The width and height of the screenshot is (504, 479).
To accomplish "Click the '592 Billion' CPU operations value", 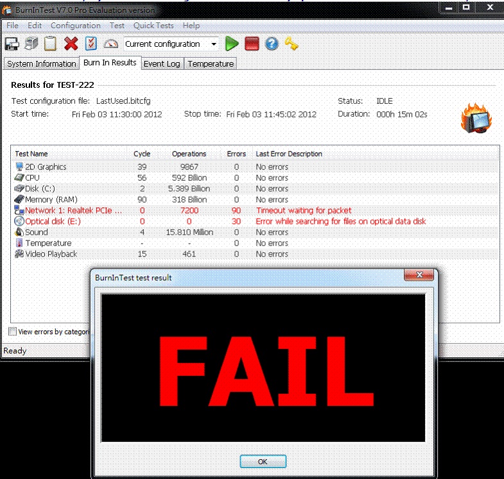I will [189, 178].
